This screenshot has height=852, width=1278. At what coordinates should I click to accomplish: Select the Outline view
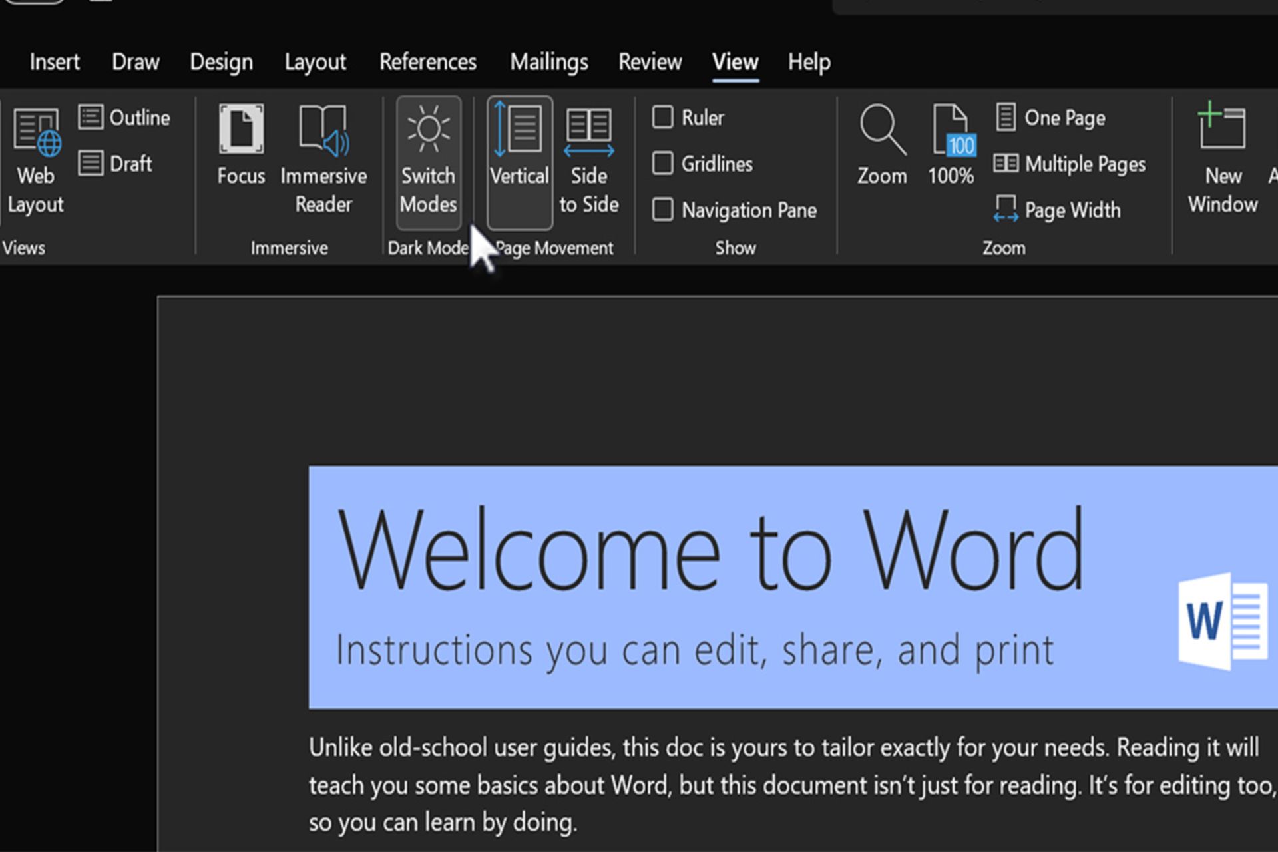coord(124,118)
